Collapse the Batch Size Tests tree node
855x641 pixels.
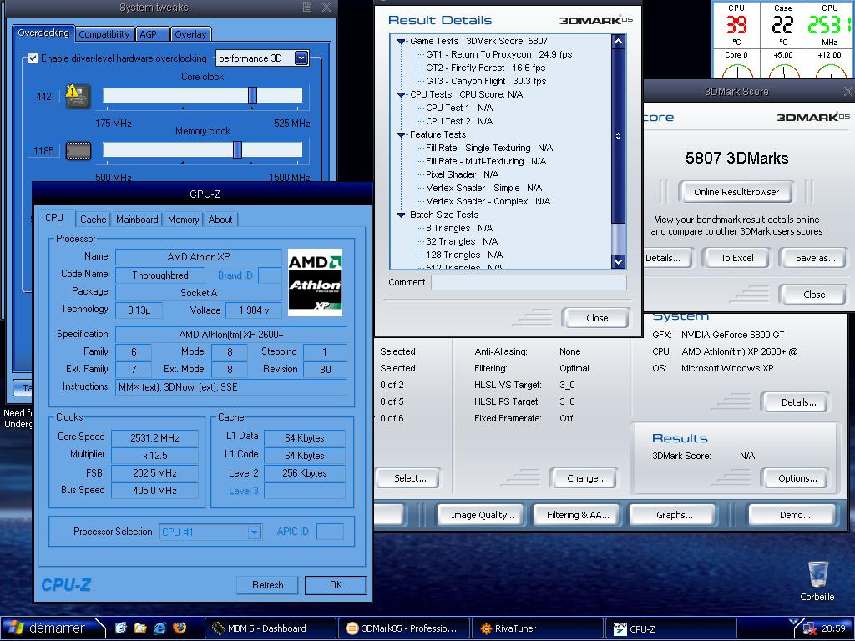[x=402, y=215]
